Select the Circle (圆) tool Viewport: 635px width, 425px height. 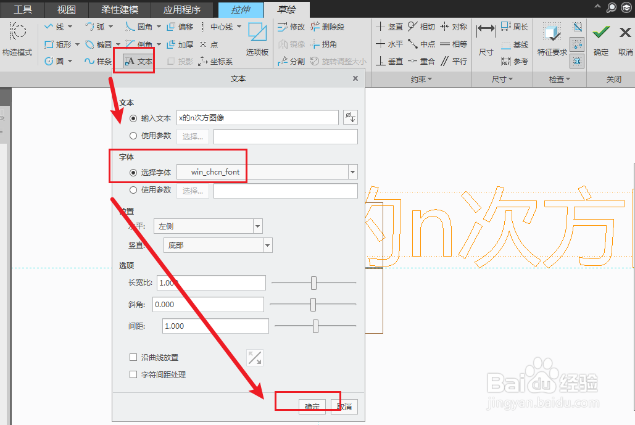pyautogui.click(x=54, y=61)
